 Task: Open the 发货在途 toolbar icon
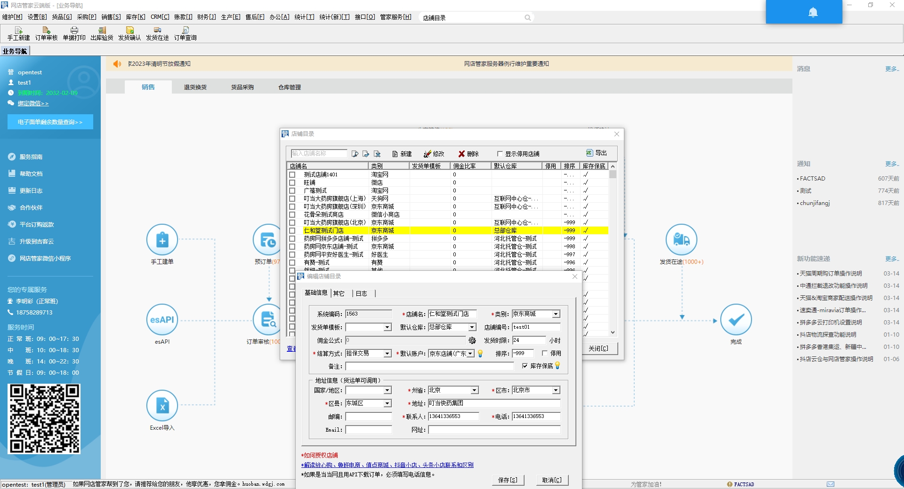157,33
